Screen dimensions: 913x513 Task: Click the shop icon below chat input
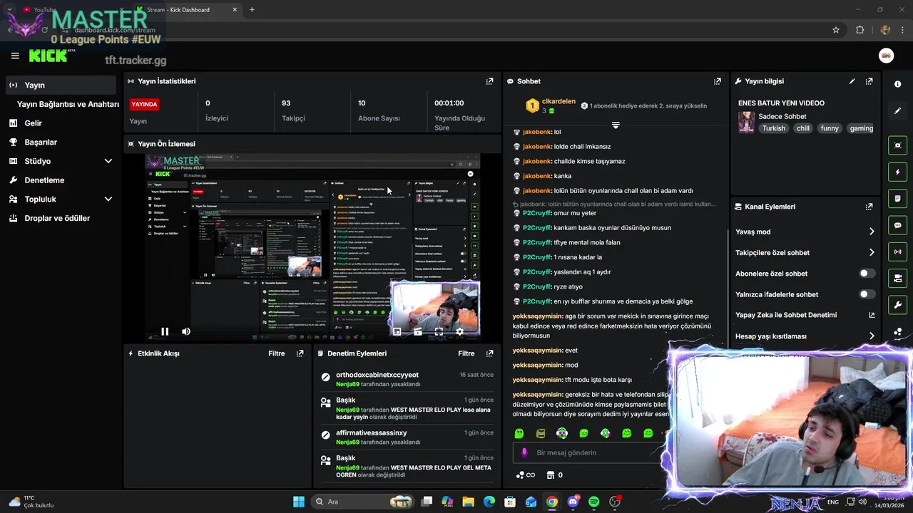(x=550, y=475)
